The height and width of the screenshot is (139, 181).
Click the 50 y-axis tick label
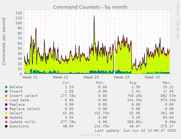20,48
